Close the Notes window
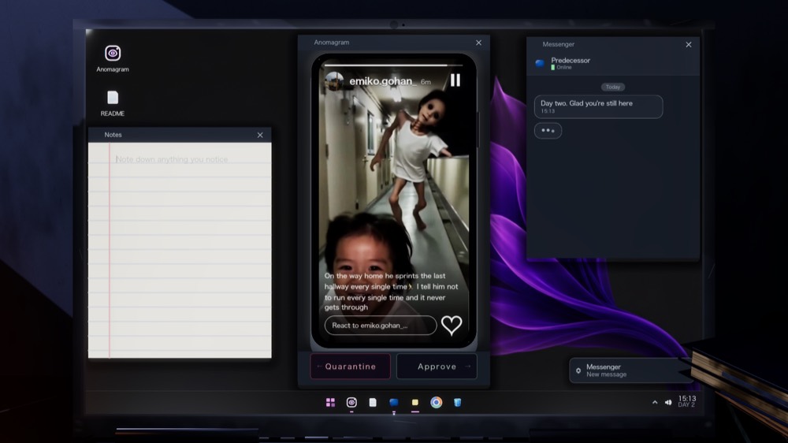The image size is (788, 443). 260,135
